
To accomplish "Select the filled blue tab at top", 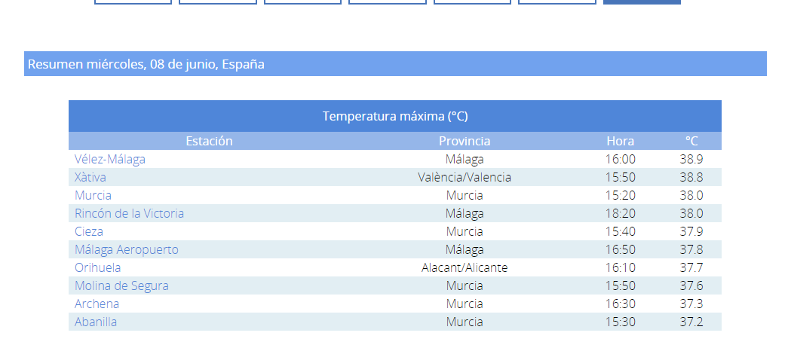I will point(642,2).
